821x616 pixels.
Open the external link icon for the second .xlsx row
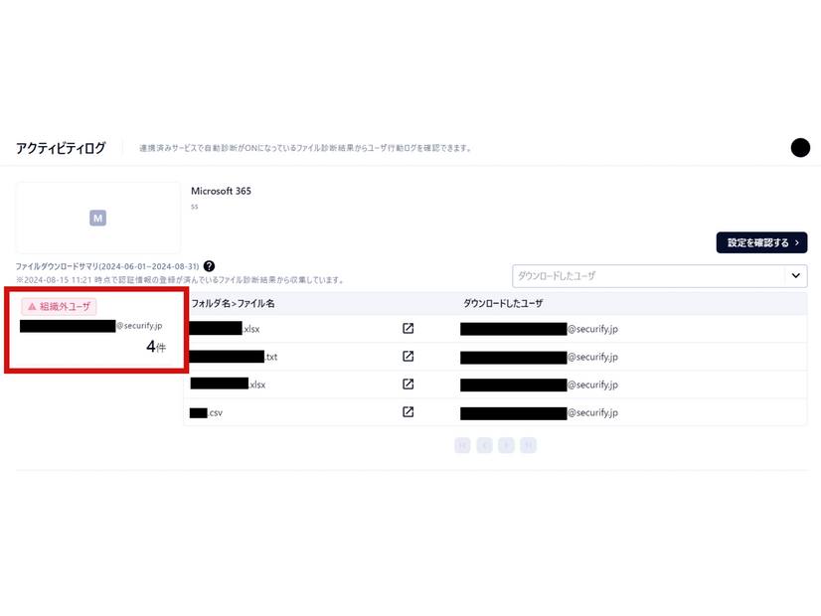coord(408,384)
